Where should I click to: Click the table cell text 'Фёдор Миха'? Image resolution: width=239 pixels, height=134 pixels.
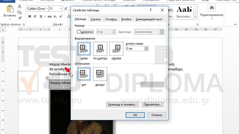point(60,83)
